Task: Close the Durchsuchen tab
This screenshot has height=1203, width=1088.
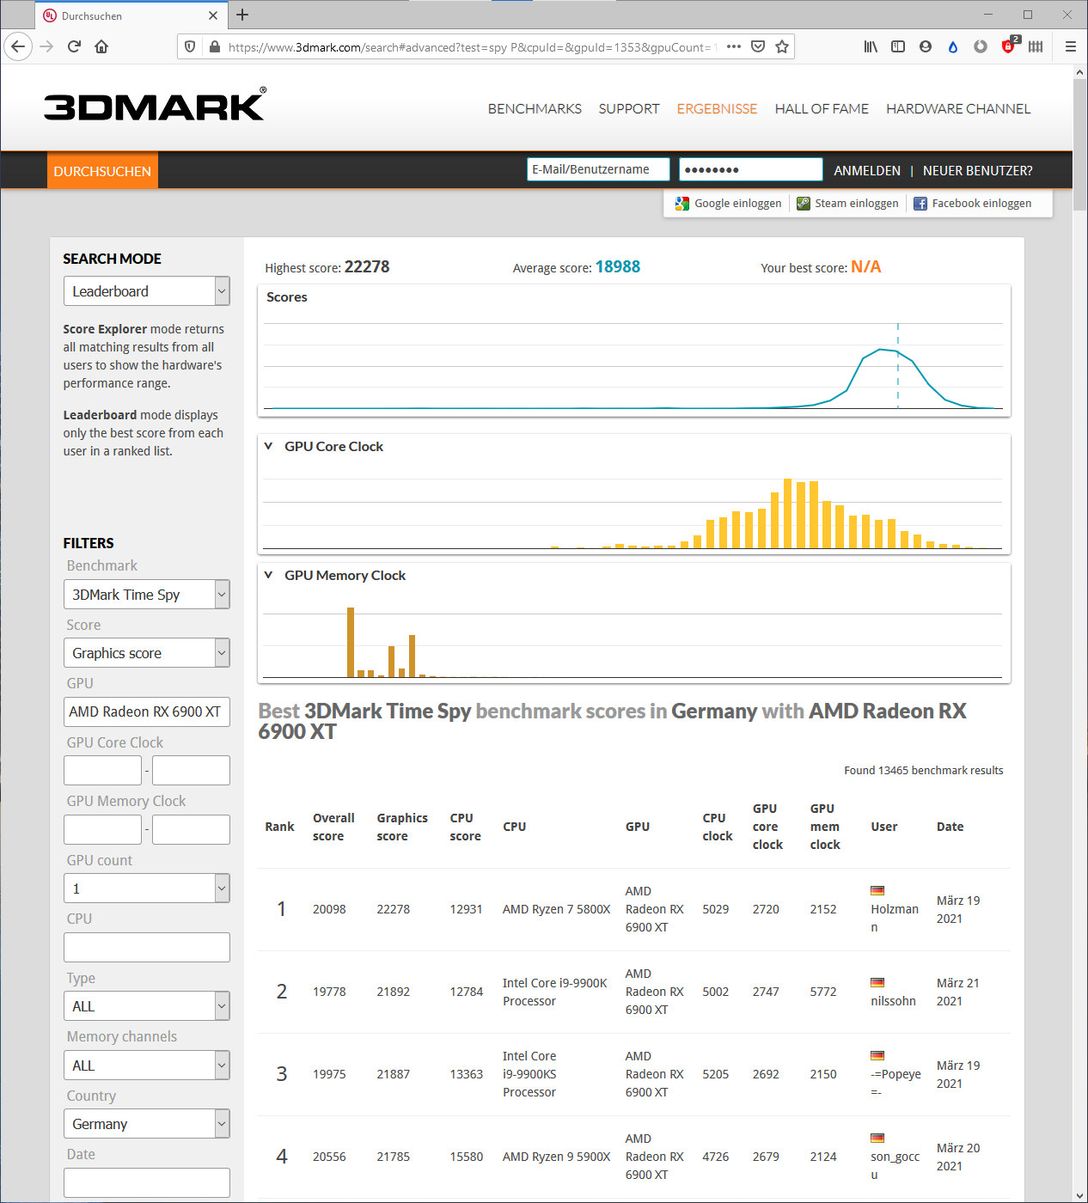Action: click(x=213, y=15)
